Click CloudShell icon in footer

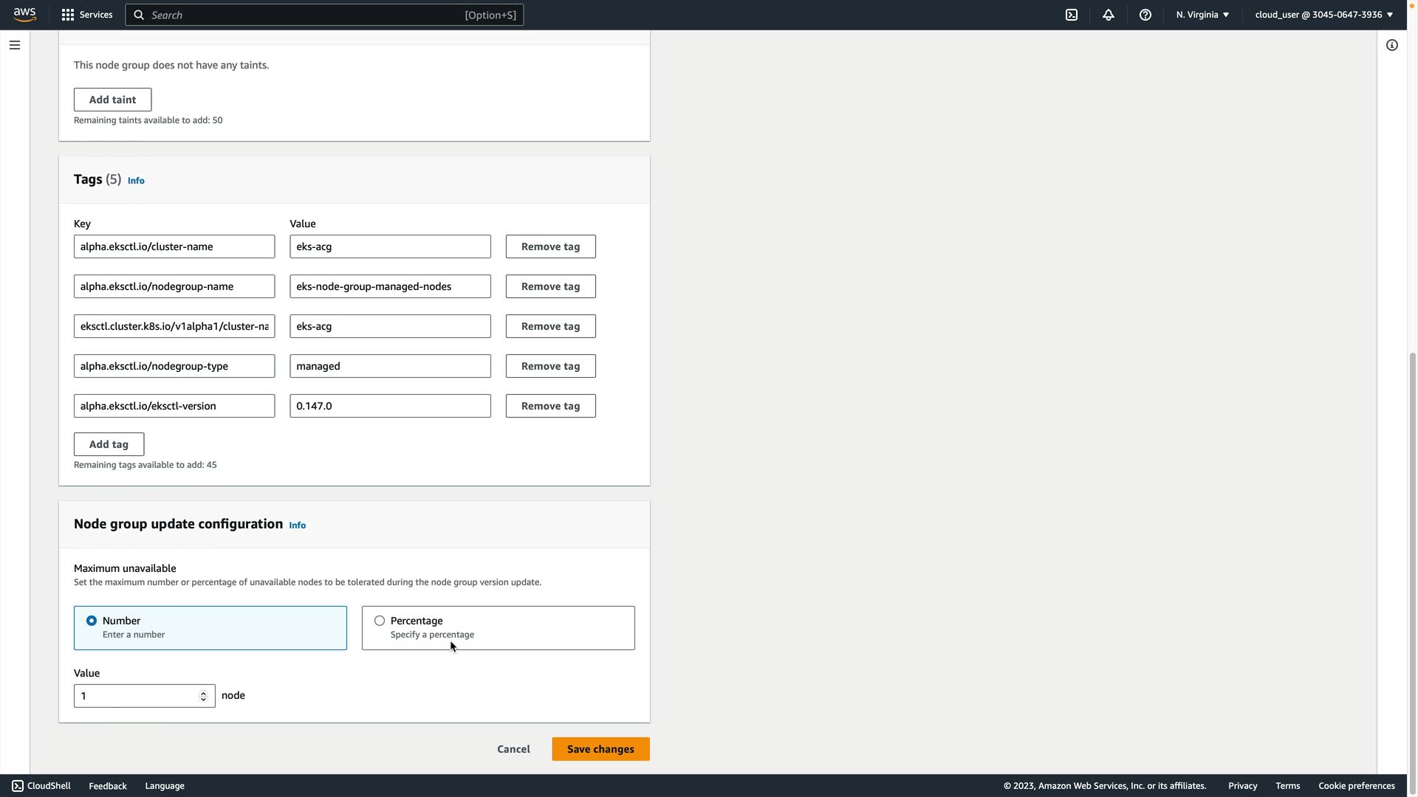18,786
